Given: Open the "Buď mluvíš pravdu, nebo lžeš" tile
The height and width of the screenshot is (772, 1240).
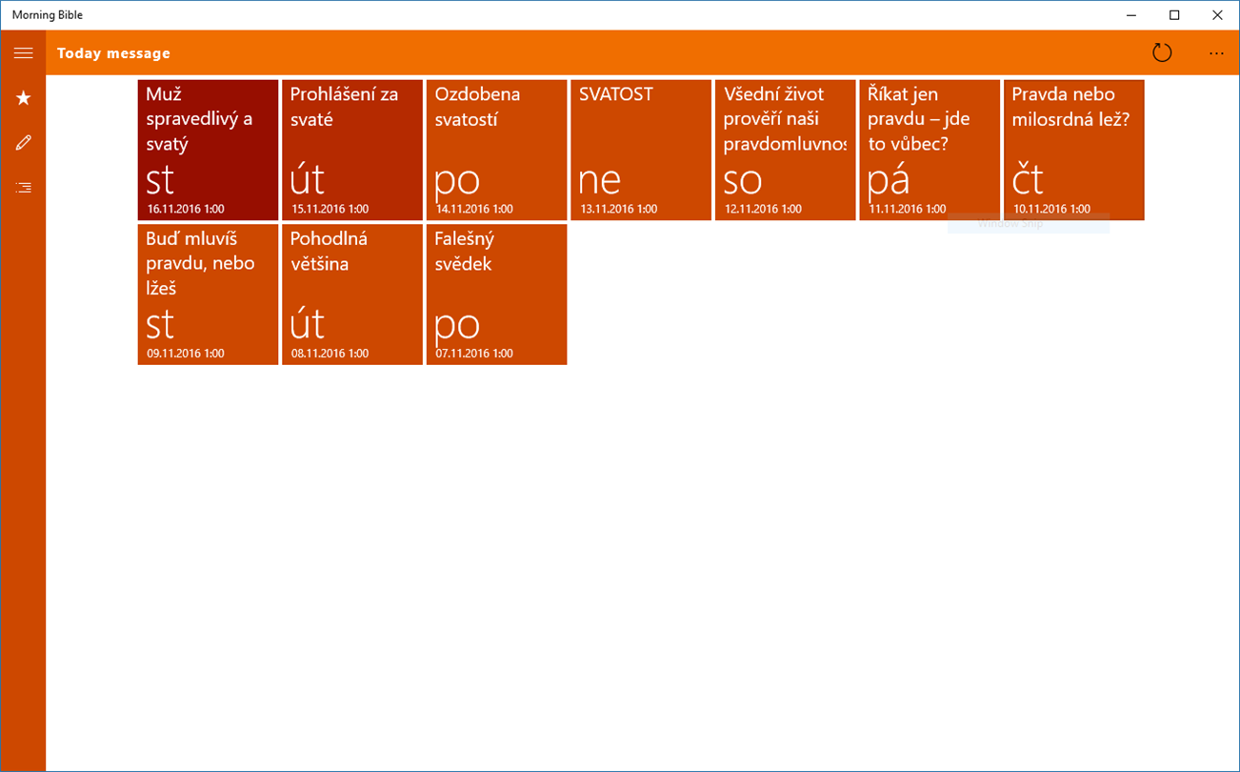Looking at the screenshot, I should (x=208, y=295).
